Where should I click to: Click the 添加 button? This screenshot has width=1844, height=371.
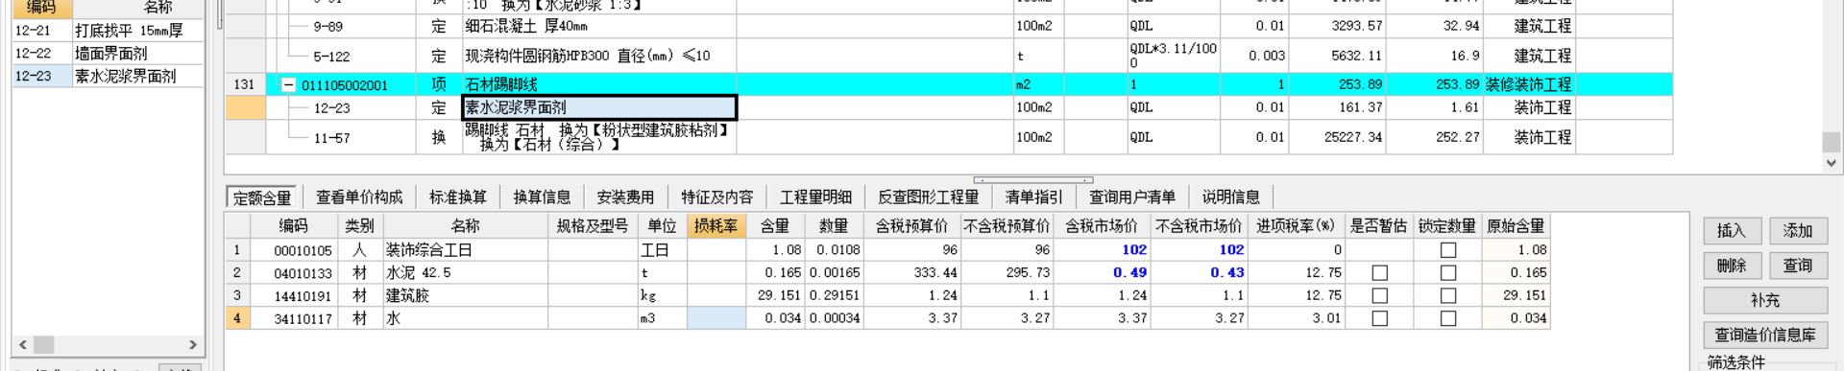click(1798, 231)
